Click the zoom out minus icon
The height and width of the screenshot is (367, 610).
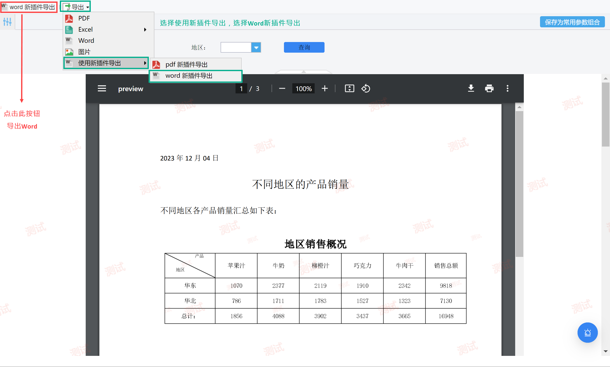tap(282, 89)
